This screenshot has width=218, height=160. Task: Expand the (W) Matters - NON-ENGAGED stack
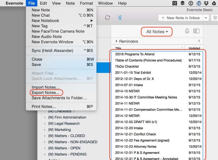[x=45, y=142]
